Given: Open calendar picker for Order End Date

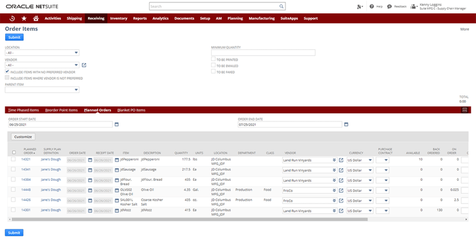Looking at the screenshot, I should click(346, 125).
